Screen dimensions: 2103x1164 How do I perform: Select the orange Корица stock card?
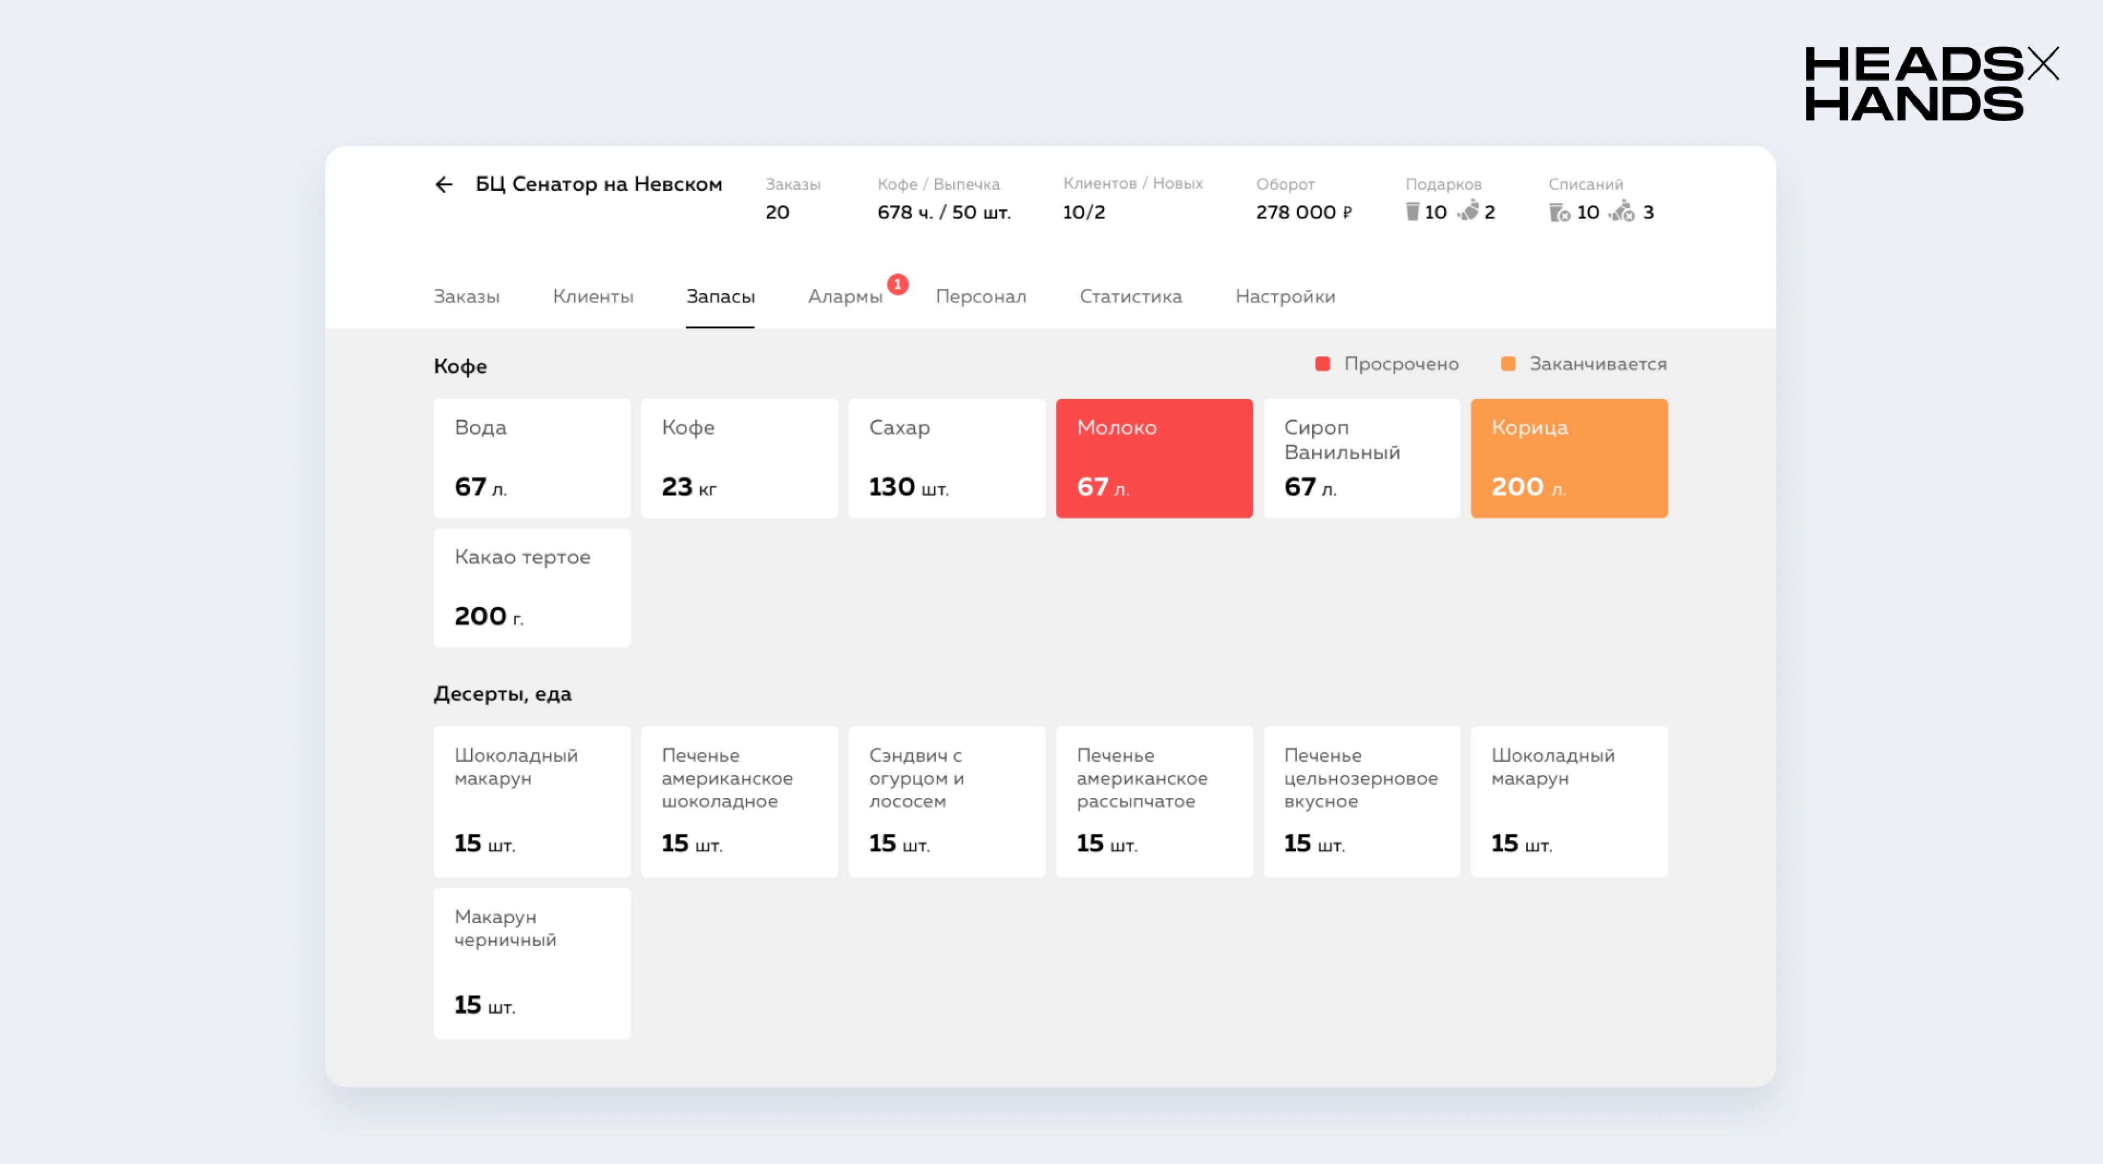click(x=1569, y=458)
